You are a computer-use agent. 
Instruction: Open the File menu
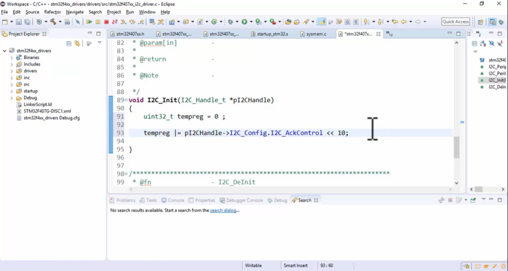(4, 12)
